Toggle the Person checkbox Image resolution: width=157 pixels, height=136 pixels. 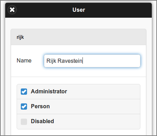tap(24, 107)
